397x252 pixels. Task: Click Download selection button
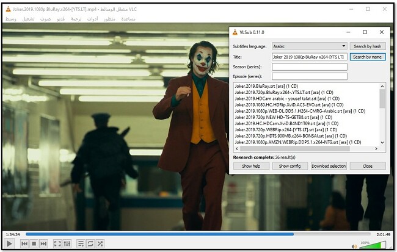(x=329, y=166)
